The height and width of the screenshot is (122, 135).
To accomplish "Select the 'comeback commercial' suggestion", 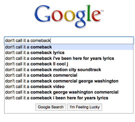I will [69, 75].
